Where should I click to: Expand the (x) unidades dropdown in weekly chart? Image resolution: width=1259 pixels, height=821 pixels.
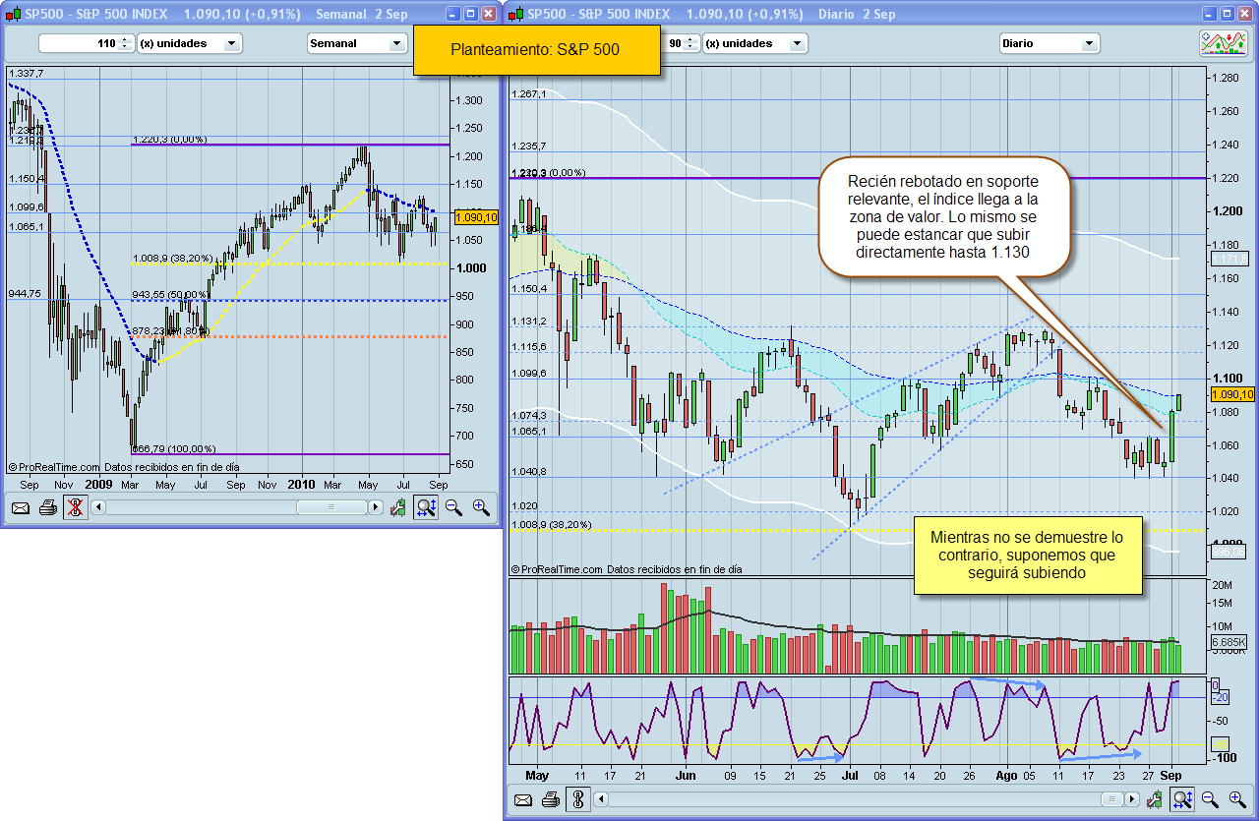point(190,43)
